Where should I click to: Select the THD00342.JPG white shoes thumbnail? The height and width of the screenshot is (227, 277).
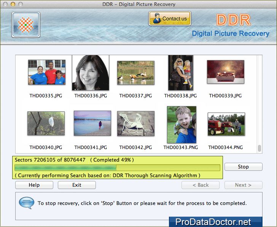coord(136,124)
